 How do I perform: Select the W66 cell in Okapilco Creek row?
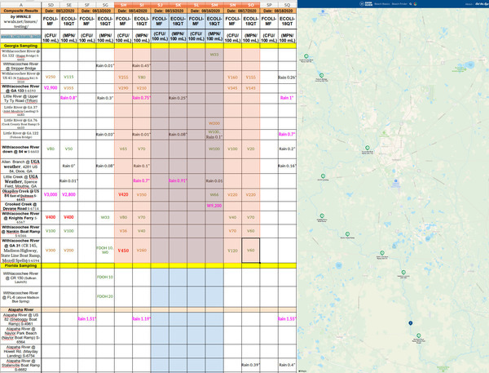pyautogui.click(x=214, y=194)
